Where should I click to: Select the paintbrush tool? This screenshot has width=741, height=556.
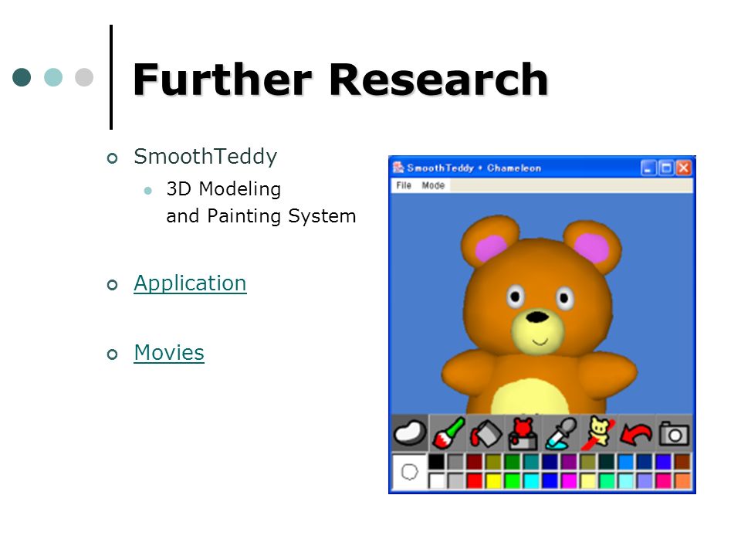[x=448, y=433]
